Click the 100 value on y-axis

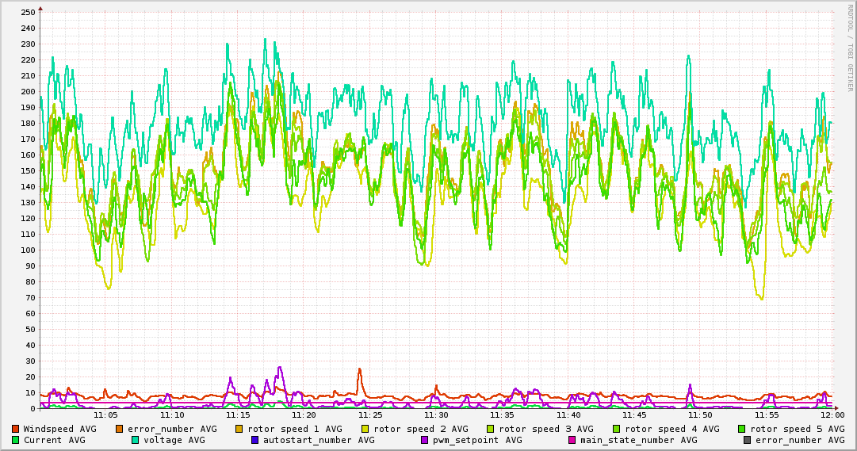click(x=28, y=250)
